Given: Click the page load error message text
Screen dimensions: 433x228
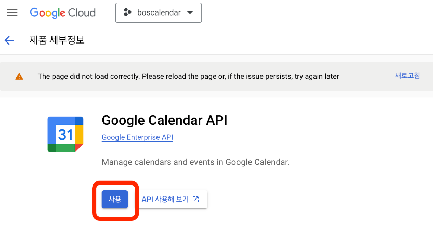Looking at the screenshot, I should tap(188, 76).
